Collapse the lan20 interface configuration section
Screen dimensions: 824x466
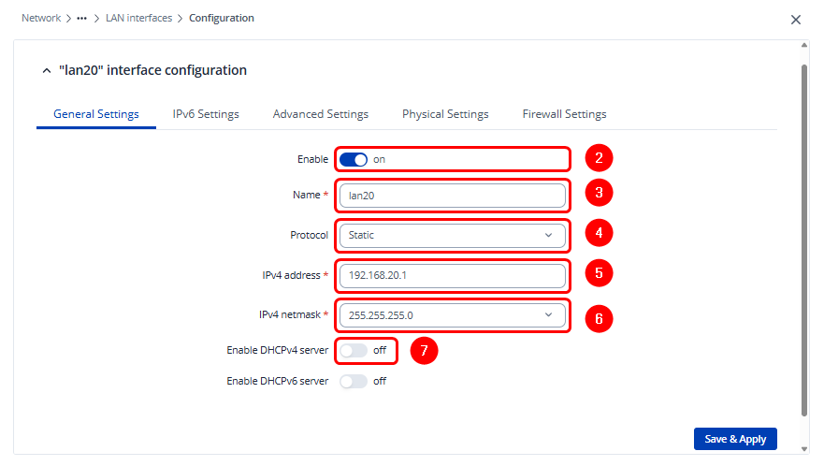pos(47,71)
